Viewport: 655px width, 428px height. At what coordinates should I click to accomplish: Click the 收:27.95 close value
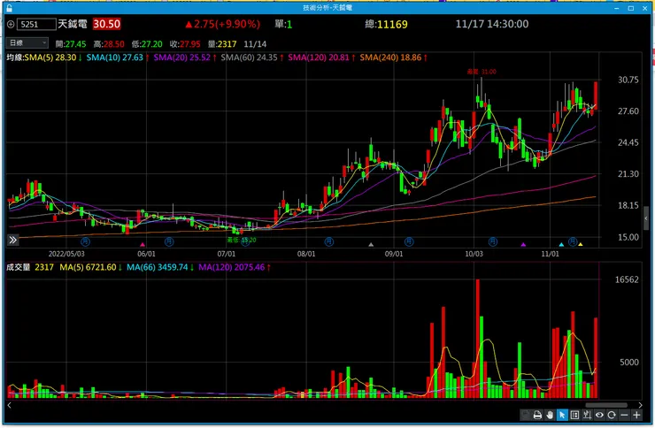click(185, 44)
